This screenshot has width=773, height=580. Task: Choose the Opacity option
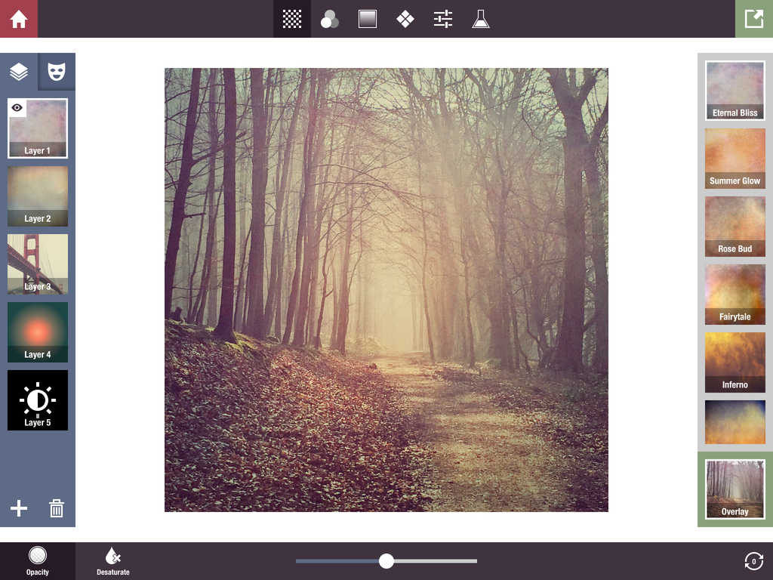pos(38,561)
